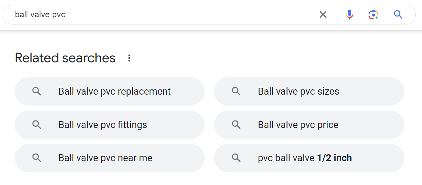Viewport: 422px width, 185px height.
Task: Choose the "Ball valve pvc near me" suggestion
Action: coord(105,158)
